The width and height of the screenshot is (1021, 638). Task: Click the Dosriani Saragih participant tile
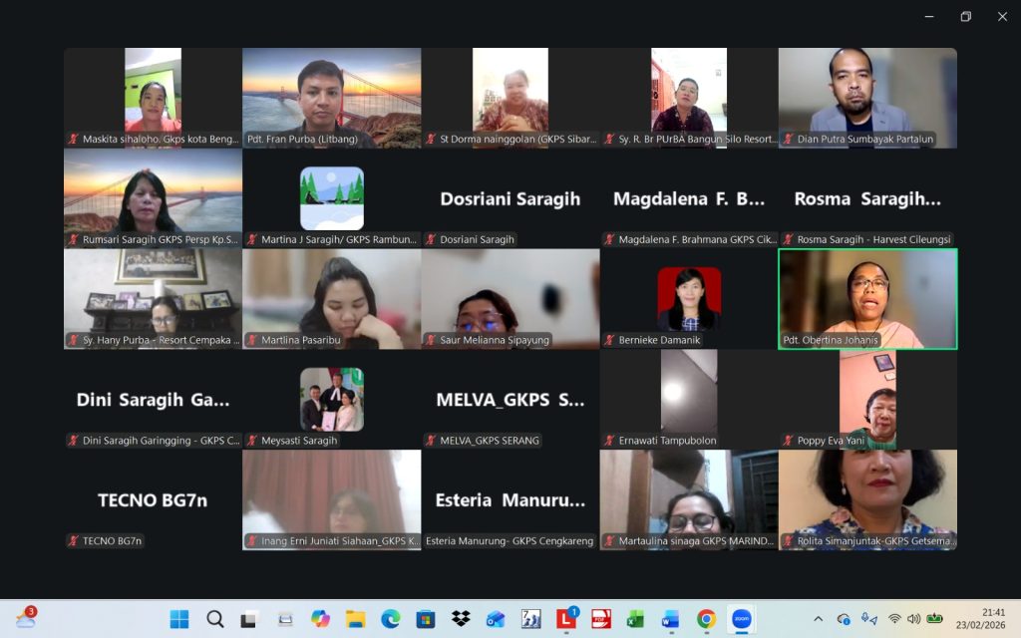(510, 199)
